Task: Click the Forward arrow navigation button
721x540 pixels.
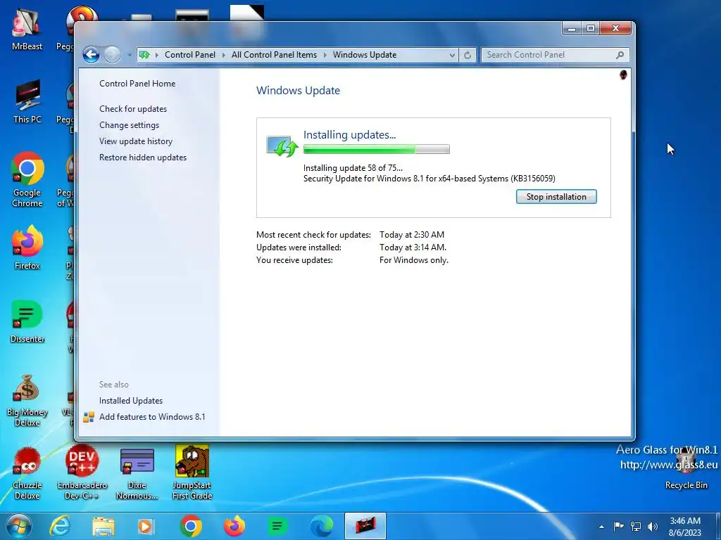Action: [x=112, y=55]
